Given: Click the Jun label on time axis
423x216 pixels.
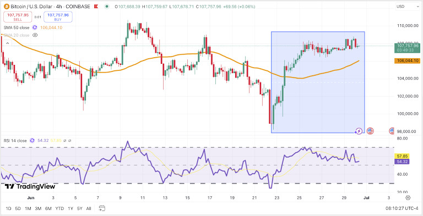Looking at the screenshot, I should [31, 198].
